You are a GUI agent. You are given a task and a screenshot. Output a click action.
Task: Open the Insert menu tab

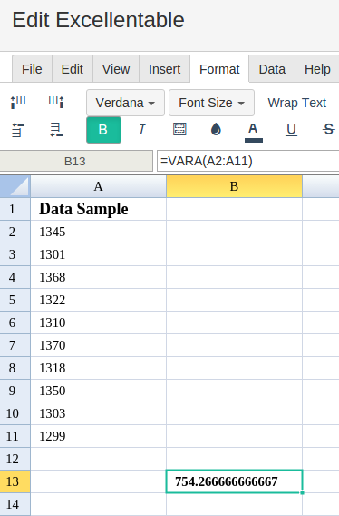point(165,69)
